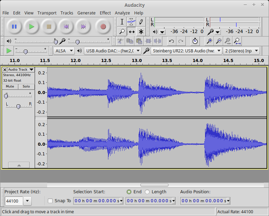The image size is (269, 216).
Task: Solo the Audio Track
Action: (x=26, y=86)
